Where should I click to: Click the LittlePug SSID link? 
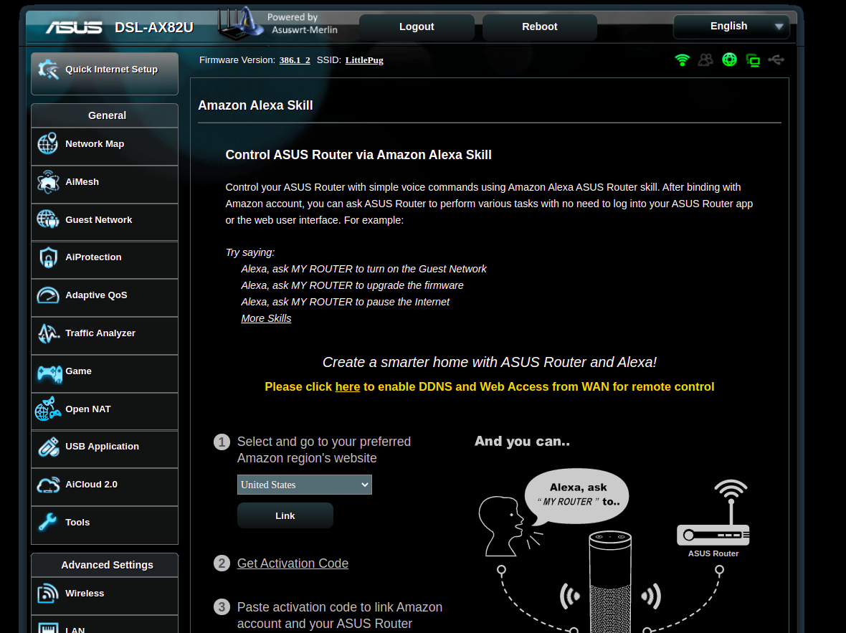(364, 60)
